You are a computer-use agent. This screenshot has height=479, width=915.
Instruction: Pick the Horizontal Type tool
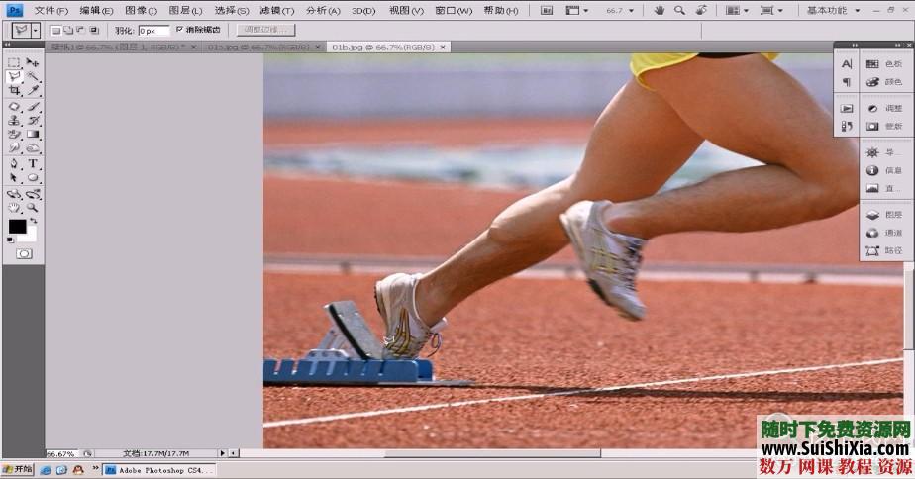pos(33,164)
